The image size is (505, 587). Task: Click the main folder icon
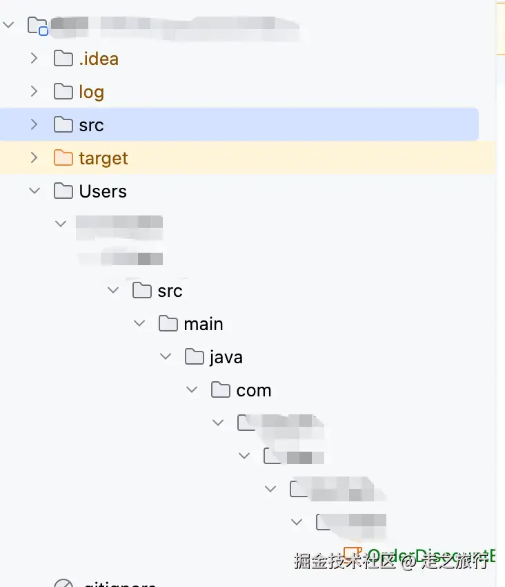168,324
